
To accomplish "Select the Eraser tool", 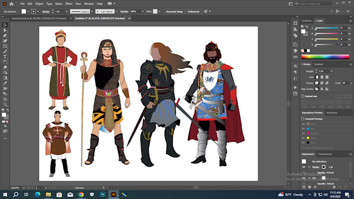I will (5, 68).
